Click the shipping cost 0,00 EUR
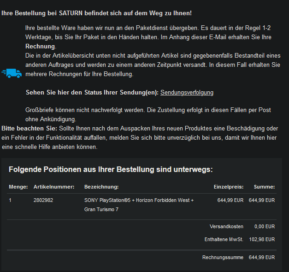This screenshot has height=272, width=289. (265, 226)
